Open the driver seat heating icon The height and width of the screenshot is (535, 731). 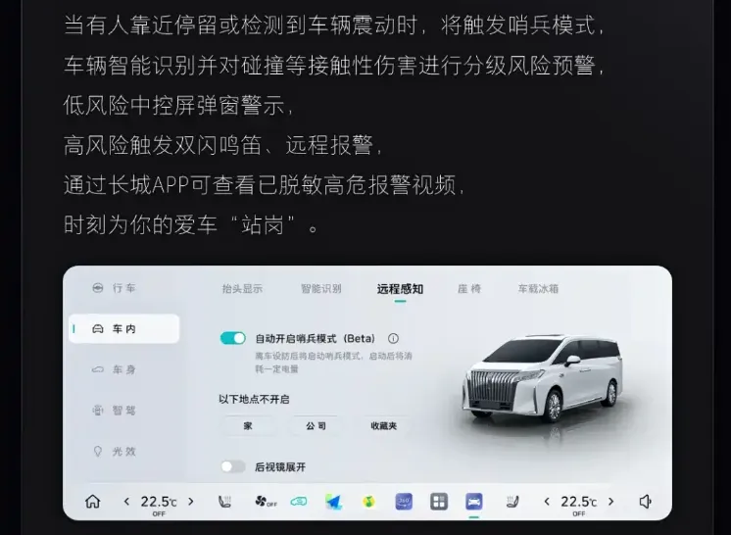(x=224, y=502)
